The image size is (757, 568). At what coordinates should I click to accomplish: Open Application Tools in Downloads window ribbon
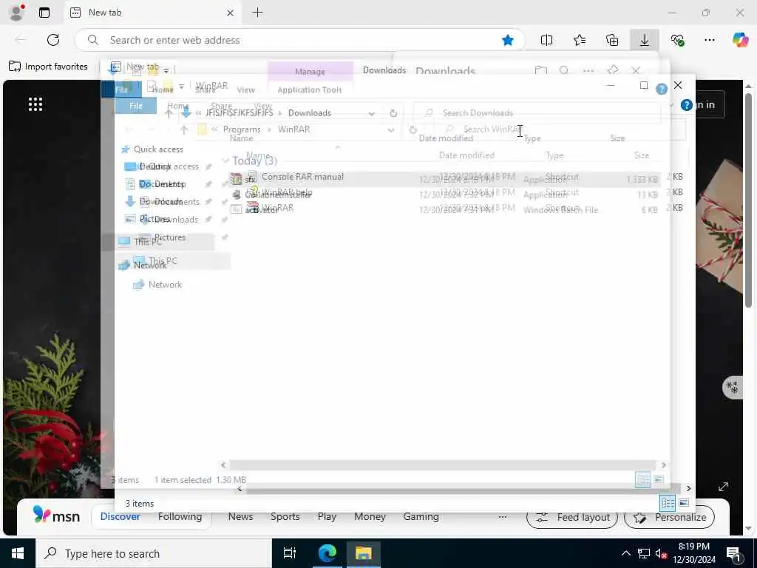pos(310,89)
